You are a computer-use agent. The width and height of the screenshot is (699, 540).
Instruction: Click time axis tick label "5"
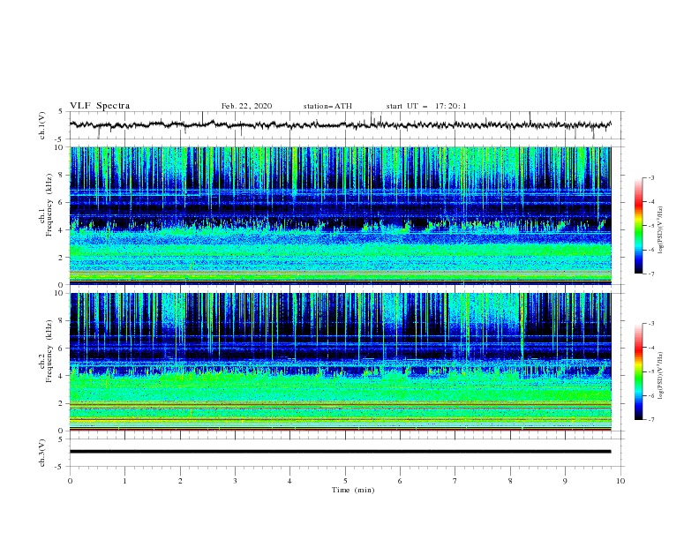(345, 481)
